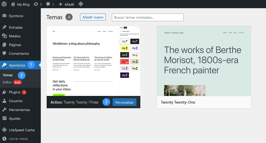This screenshot has width=266, height=143.
Task: Click the Personalizar button
Action: pyautogui.click(x=124, y=102)
